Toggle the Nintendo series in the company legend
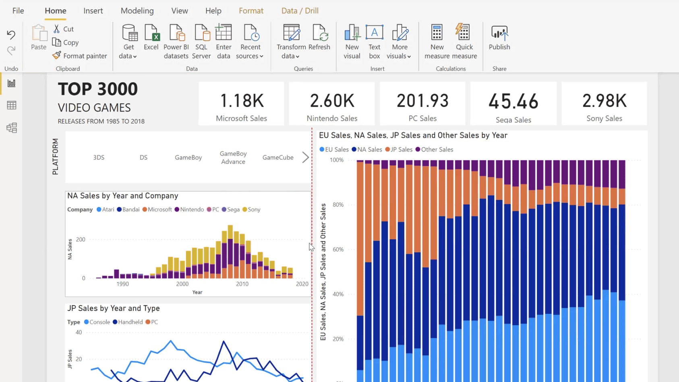679x382 pixels. point(189,209)
